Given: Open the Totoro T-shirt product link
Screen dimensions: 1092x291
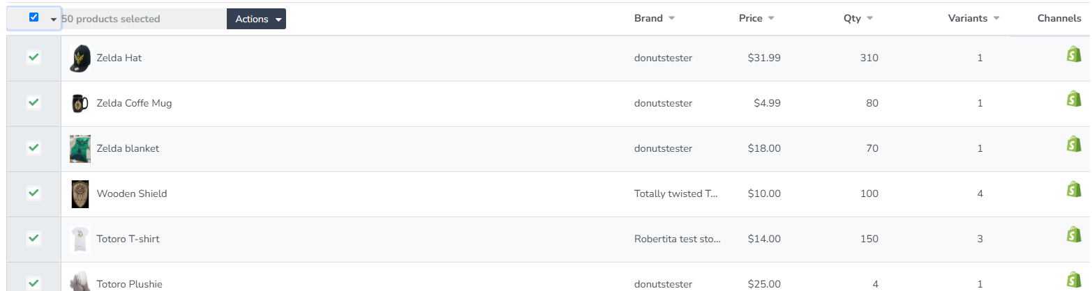Looking at the screenshot, I should click(128, 239).
